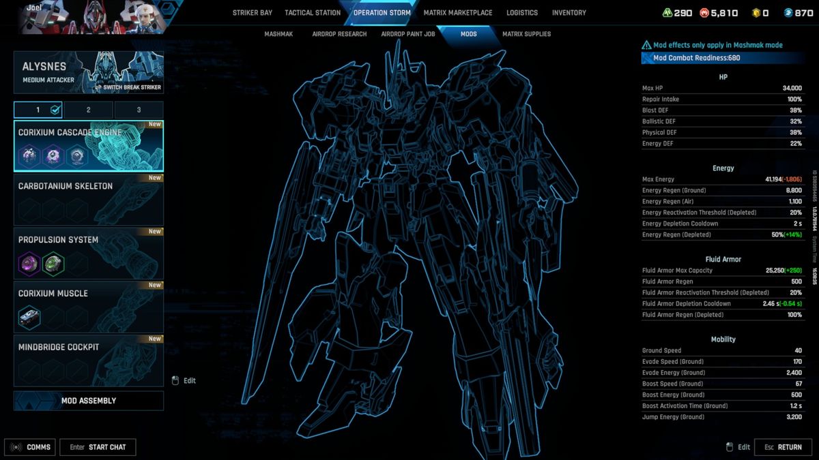Switch to the Matrix Supplies tab

(x=526, y=33)
